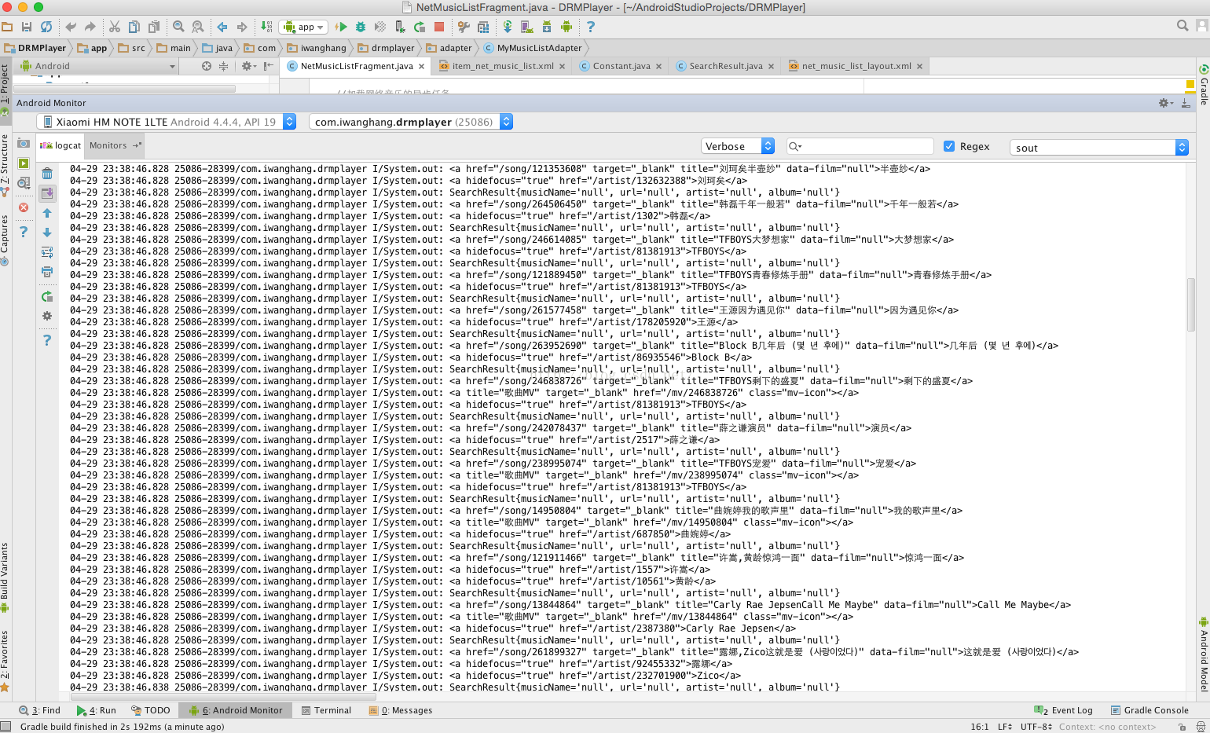Open the sout filter dropdown

point(1098,147)
